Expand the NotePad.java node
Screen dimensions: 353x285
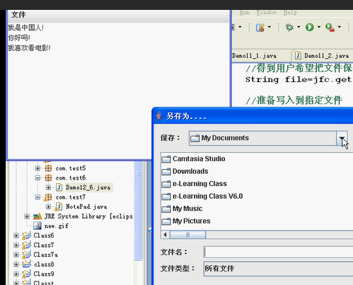pyautogui.click(x=48, y=207)
